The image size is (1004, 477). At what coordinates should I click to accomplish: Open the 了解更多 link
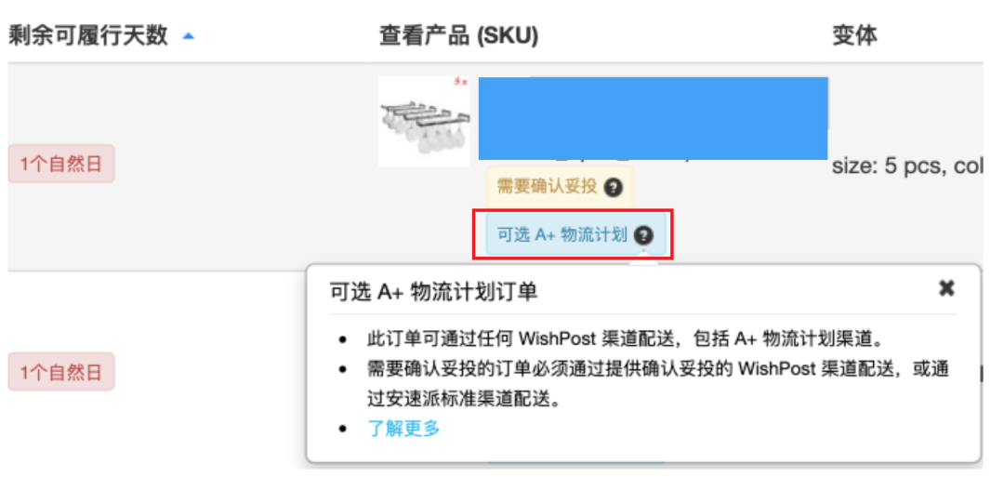pyautogui.click(x=403, y=429)
